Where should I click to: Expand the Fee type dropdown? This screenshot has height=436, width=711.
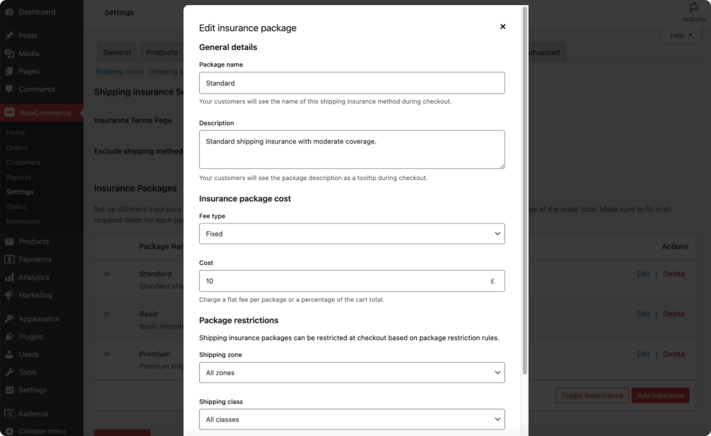352,234
